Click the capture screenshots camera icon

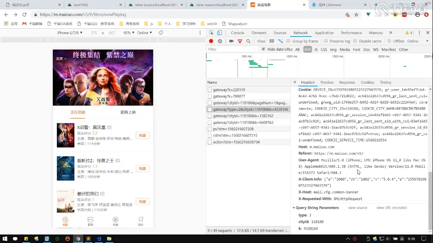(231, 41)
